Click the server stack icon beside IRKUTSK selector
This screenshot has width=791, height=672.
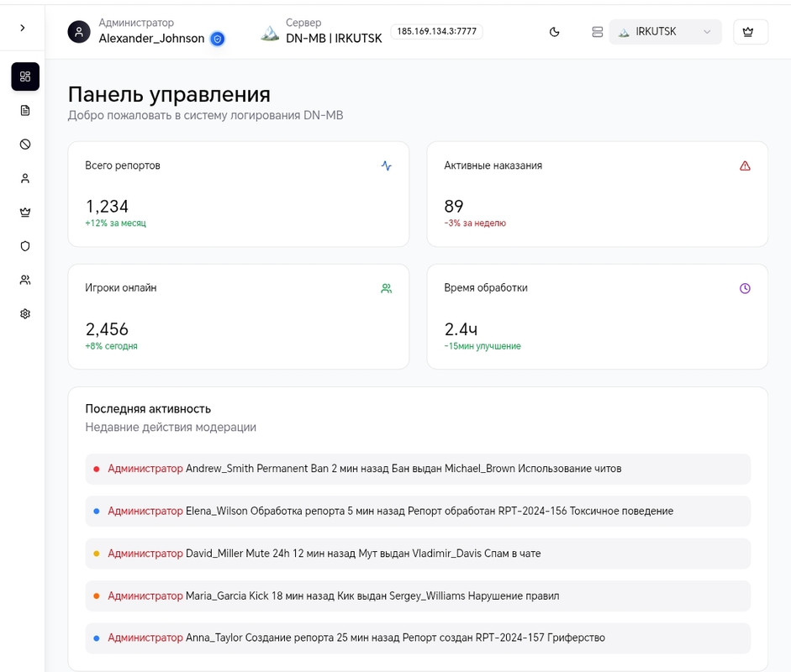pyautogui.click(x=598, y=32)
